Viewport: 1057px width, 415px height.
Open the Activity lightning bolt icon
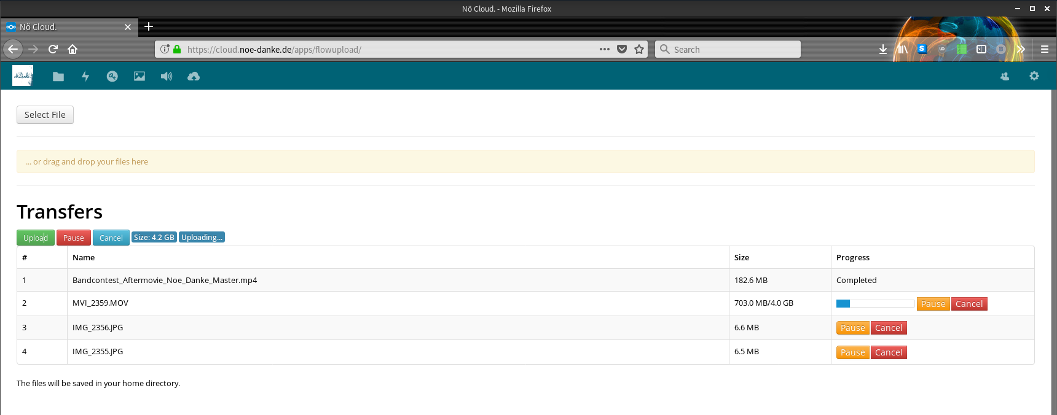point(85,77)
